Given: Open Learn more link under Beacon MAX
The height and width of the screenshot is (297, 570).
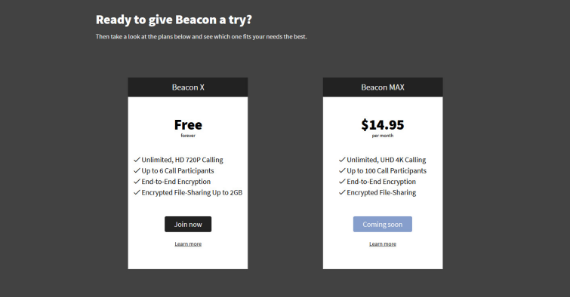Looking at the screenshot, I should coord(383,244).
